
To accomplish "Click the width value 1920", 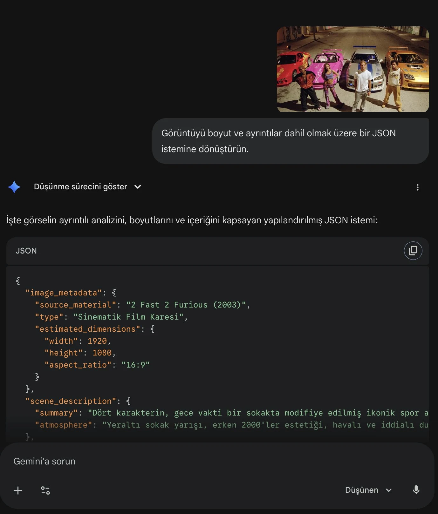I will [97, 341].
